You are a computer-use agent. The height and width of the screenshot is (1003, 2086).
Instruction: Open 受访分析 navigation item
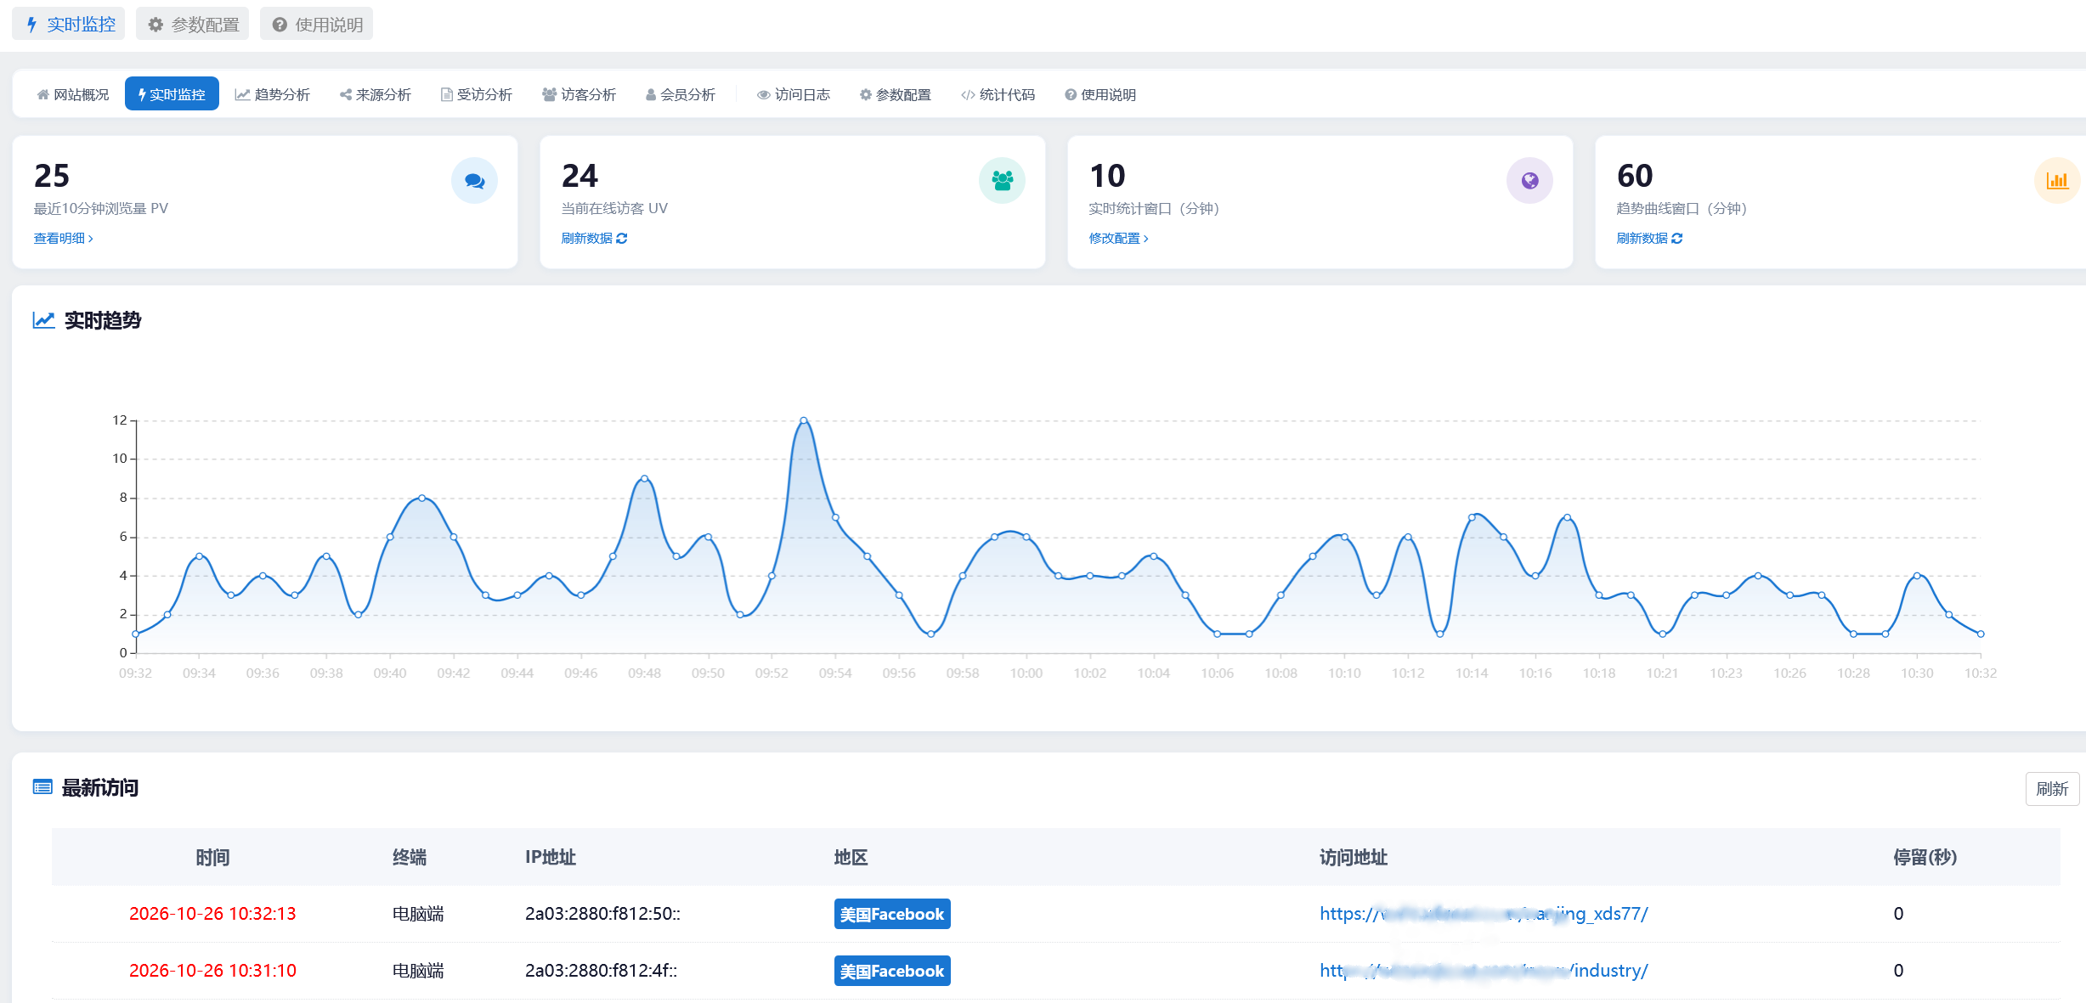[476, 94]
